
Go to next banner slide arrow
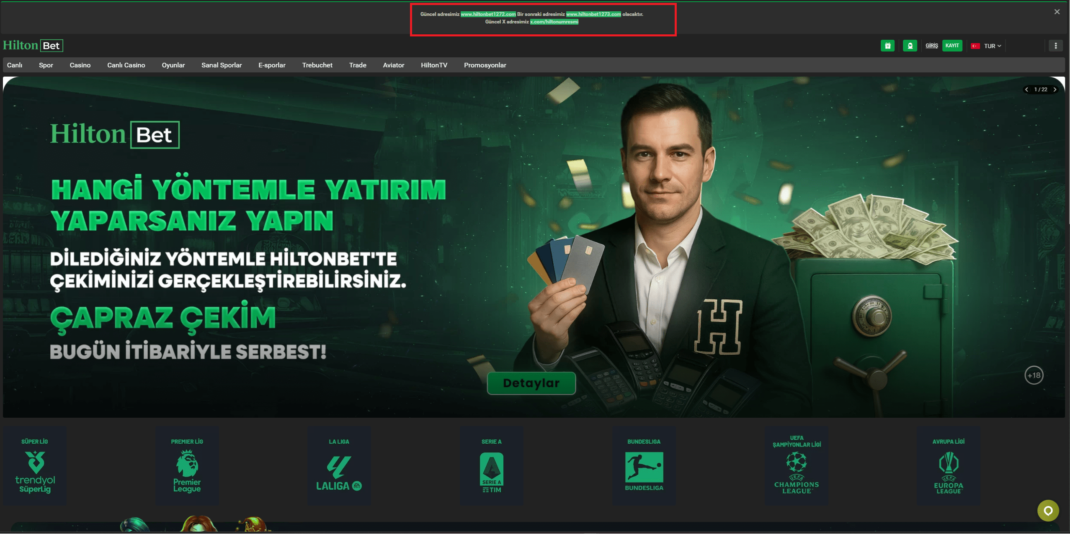pyautogui.click(x=1055, y=90)
